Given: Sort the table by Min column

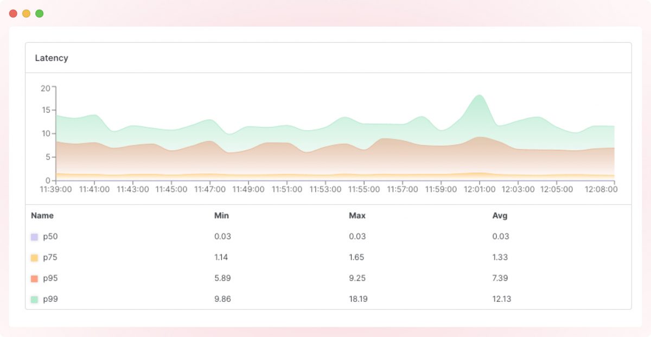Looking at the screenshot, I should pos(221,215).
